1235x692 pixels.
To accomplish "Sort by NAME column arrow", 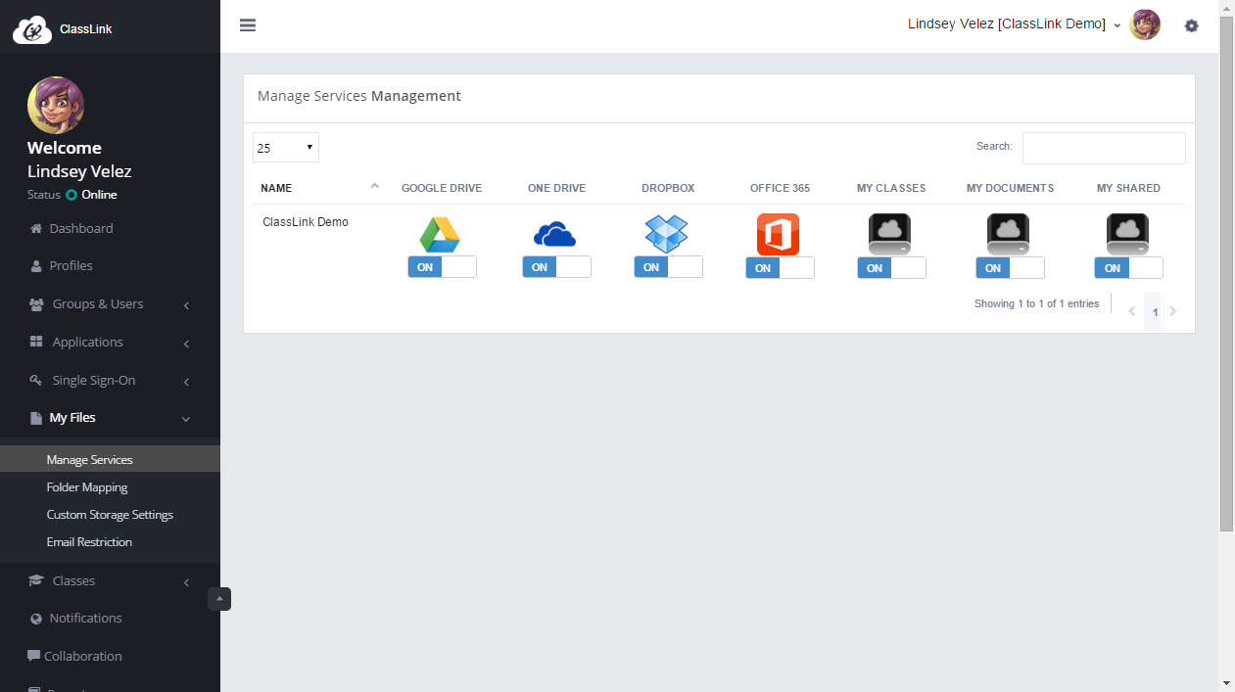I will coord(374,185).
